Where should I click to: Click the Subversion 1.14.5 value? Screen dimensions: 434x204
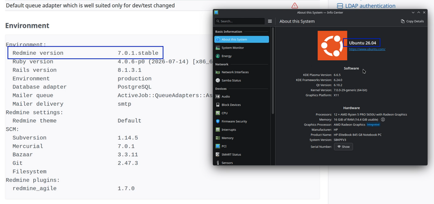tap(128, 138)
